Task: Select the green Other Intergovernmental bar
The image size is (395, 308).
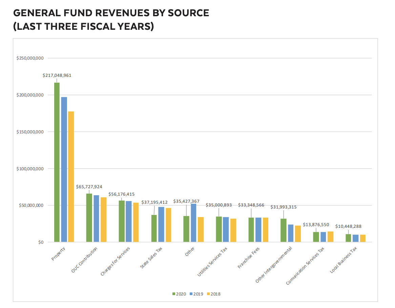Action: tap(284, 230)
